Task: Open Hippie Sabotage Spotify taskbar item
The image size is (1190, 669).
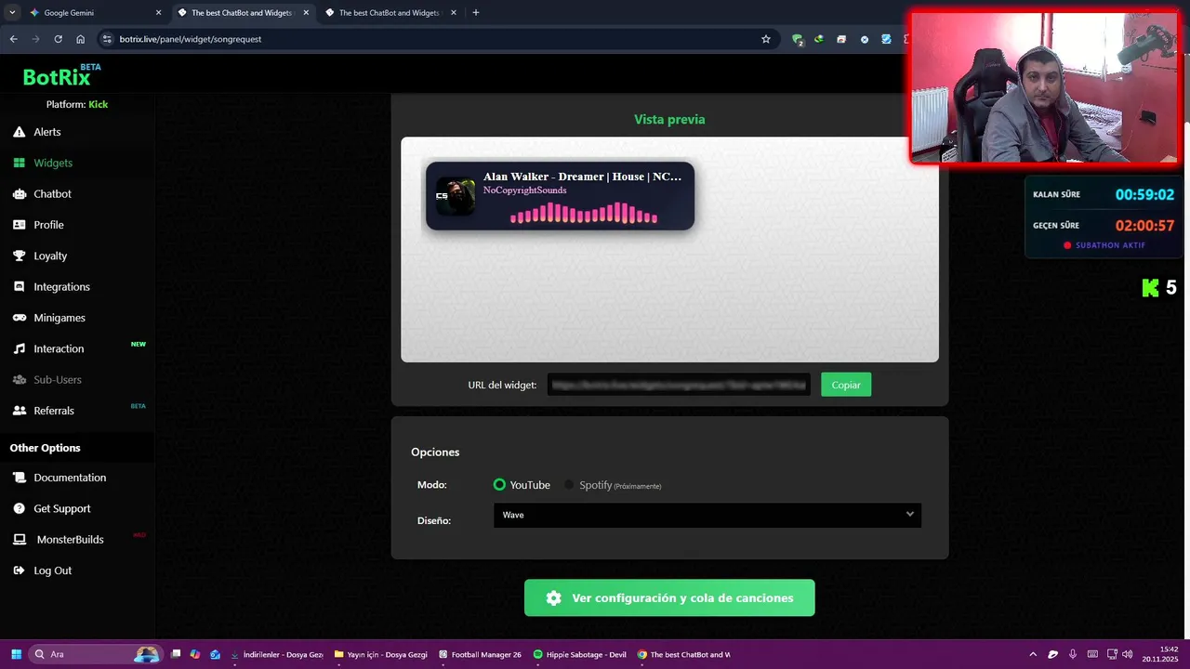Action: click(x=581, y=654)
